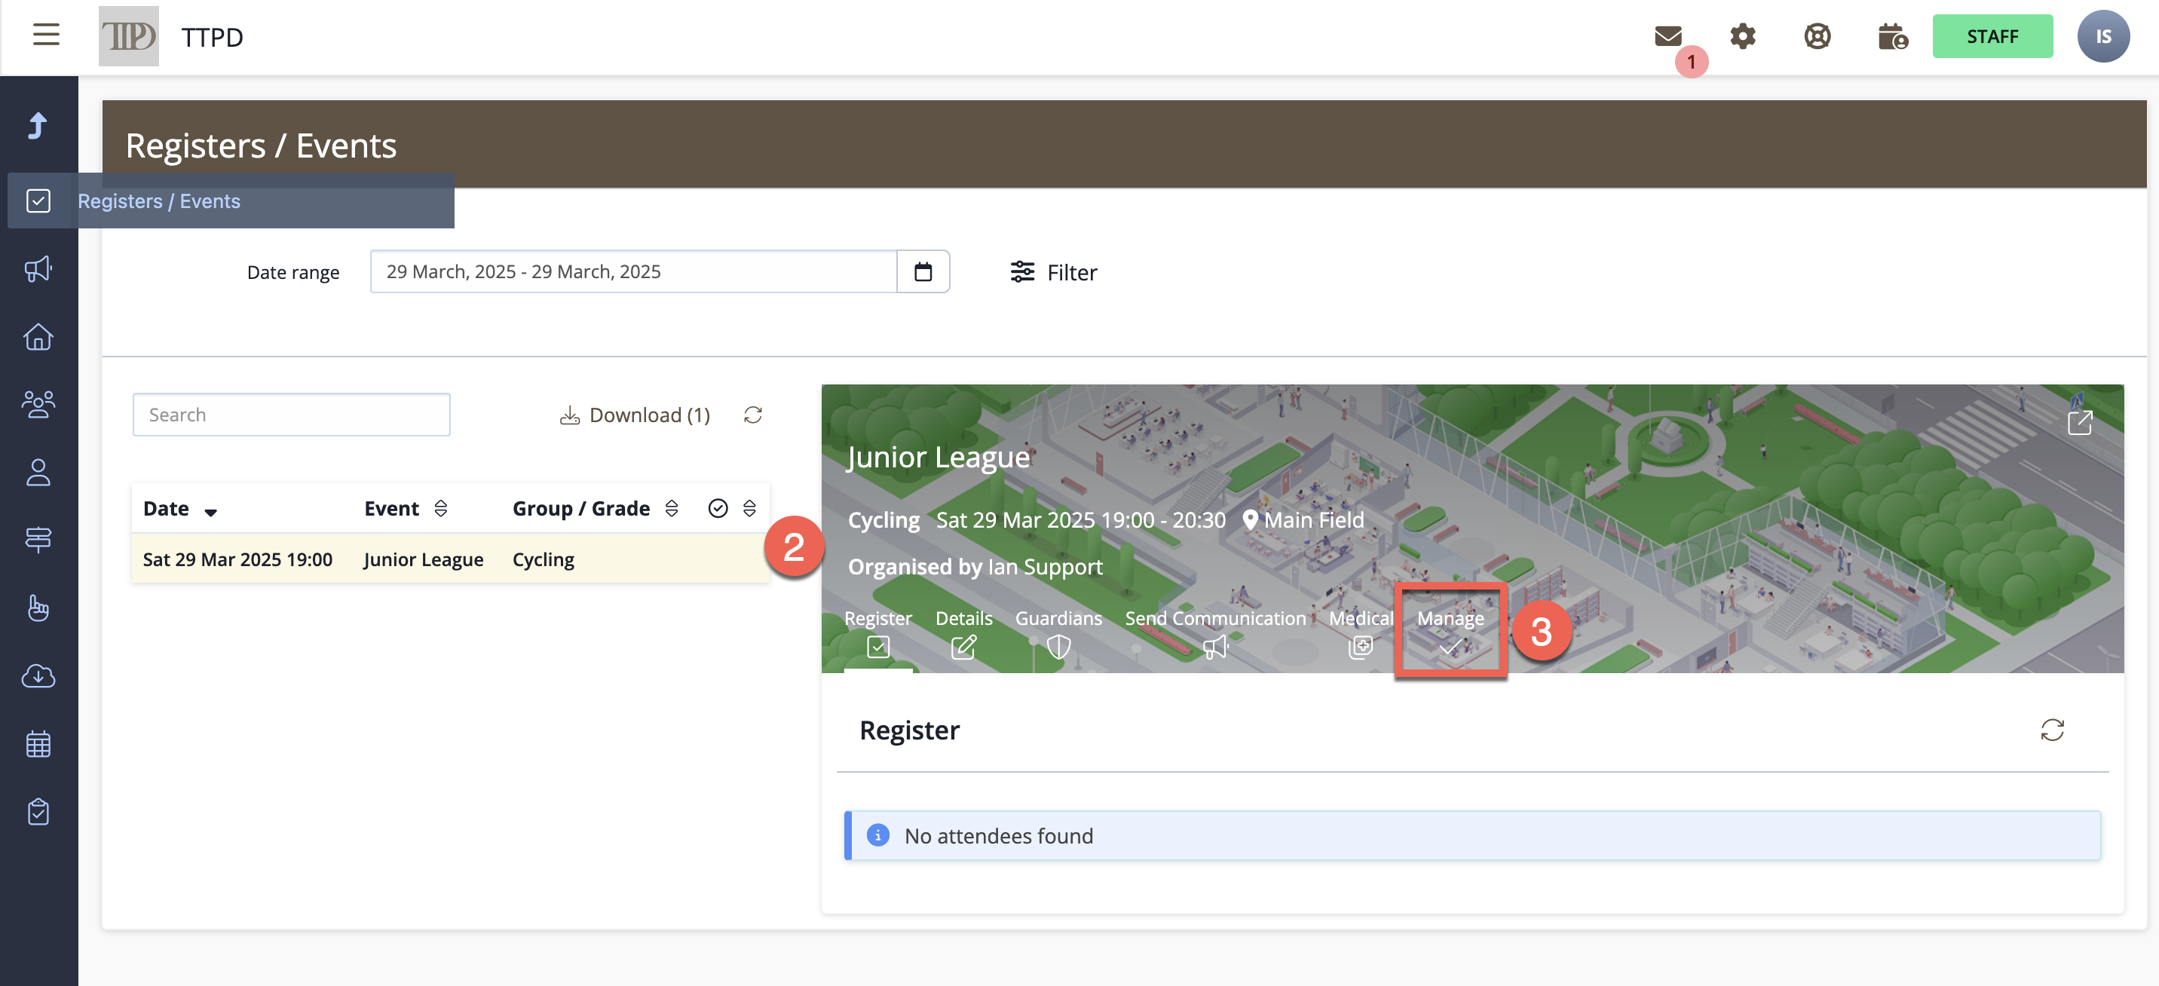Click the TTPD logo image
This screenshot has height=986, width=2159.
[x=128, y=36]
